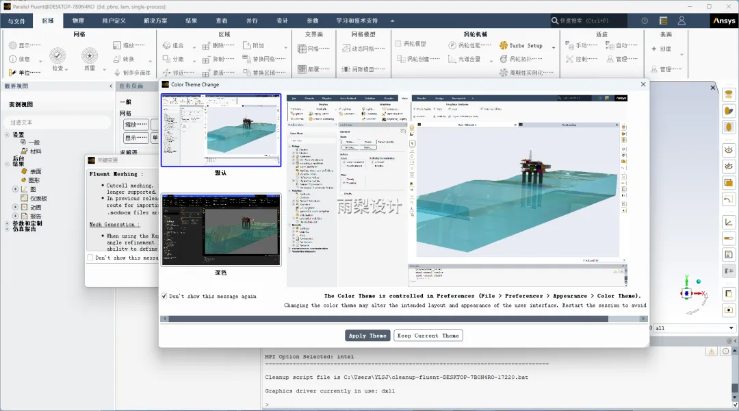This screenshot has height=411, width=739.
Task: Open the 与文件 (File) ribbon tab
Action: [x=16, y=21]
